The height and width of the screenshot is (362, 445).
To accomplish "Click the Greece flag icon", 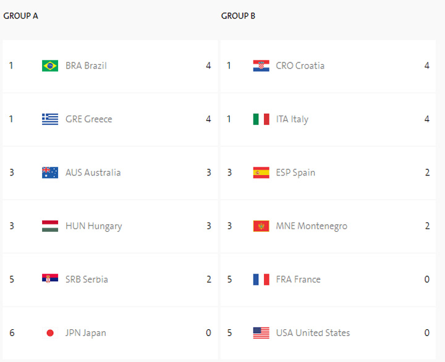I will pos(50,119).
